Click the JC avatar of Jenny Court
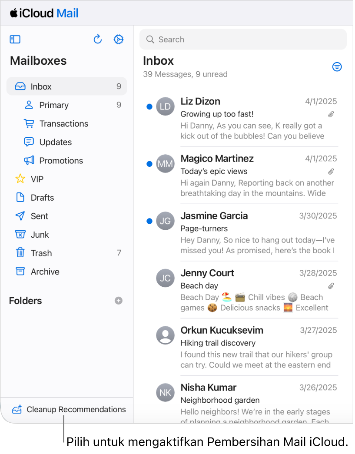Viewport: 355px width, 454px height. 166,278
